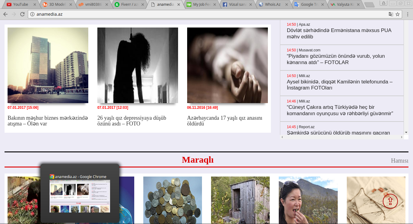Switch to the Valyuta tab
Image resolution: width=413 pixels, height=224 pixels.
[345, 4]
